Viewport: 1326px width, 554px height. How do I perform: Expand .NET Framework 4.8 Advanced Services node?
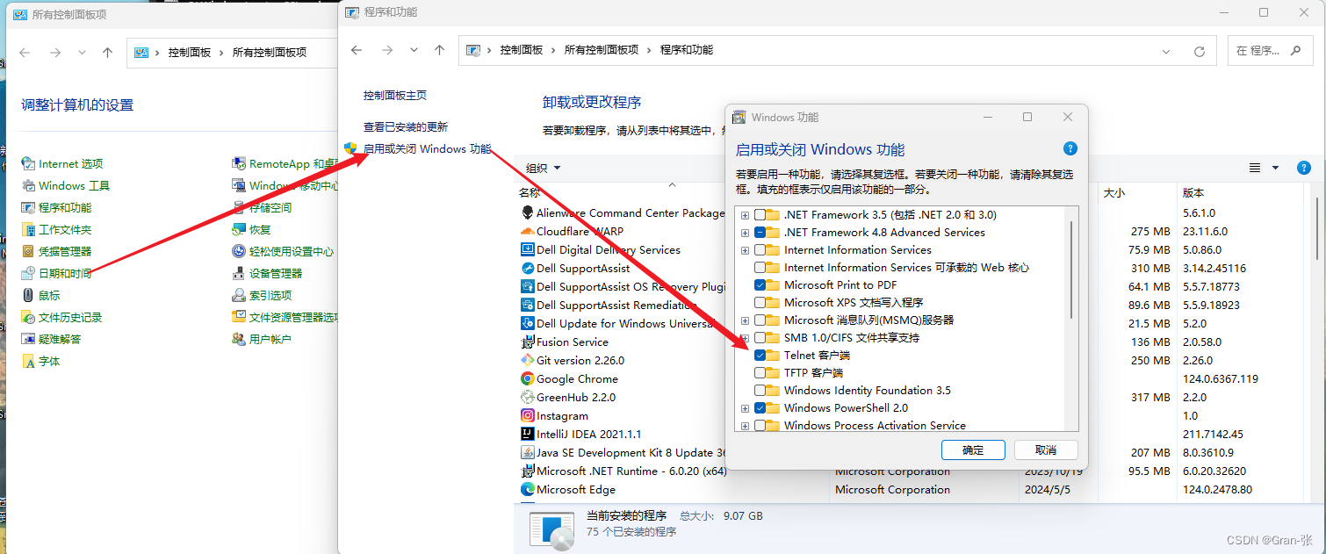click(745, 233)
